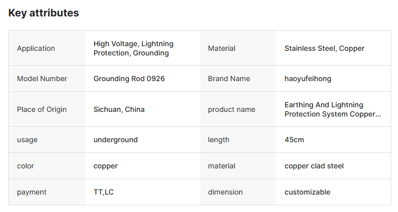Select the "Application" attribute label

[36, 48]
